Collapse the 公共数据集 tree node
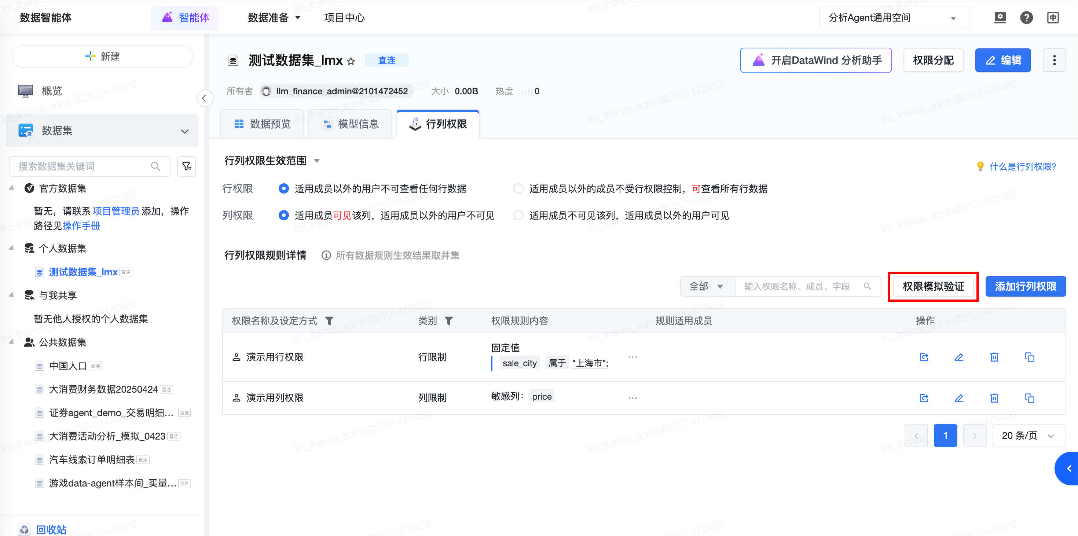Screen dimensions: 1078x536 [11, 342]
